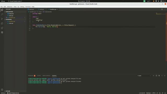This screenshot has height=94, width=167.
Task: Click the Ln 9, Col cursor position indicator
Action: tap(142, 93)
